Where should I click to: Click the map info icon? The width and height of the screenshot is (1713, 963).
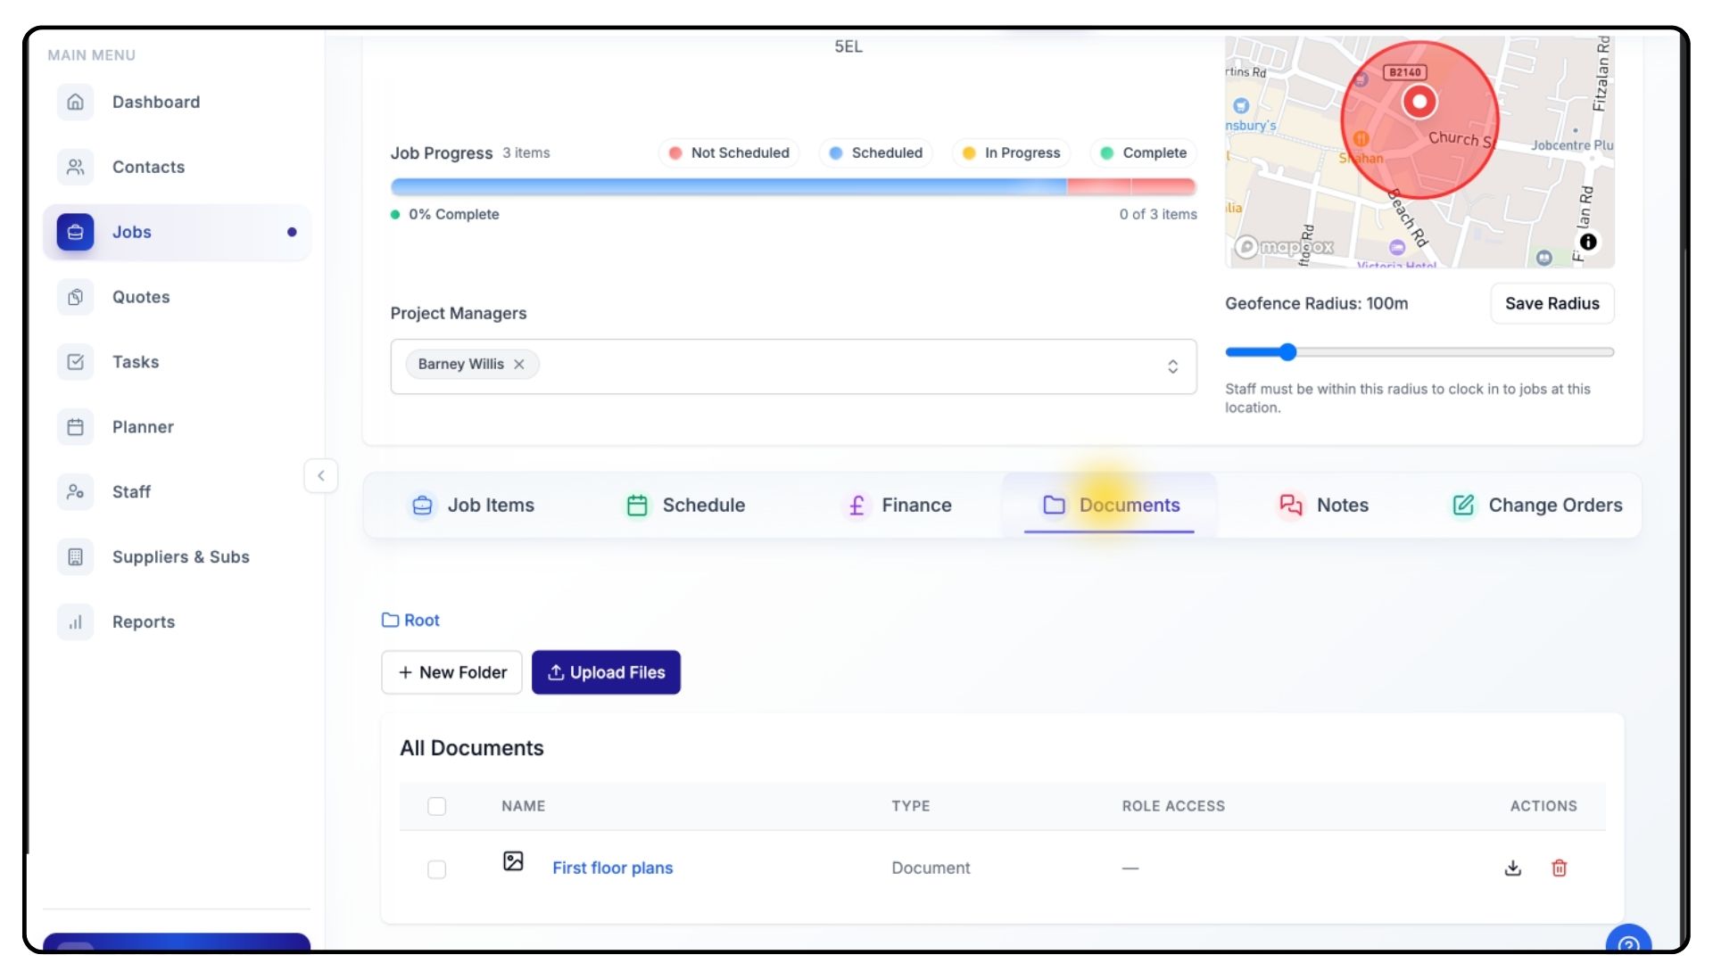point(1588,242)
